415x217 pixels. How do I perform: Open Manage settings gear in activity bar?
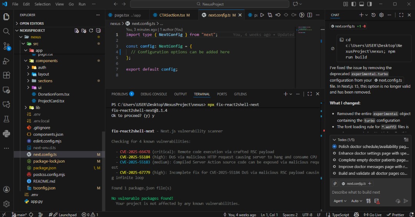pyautogui.click(x=7, y=204)
